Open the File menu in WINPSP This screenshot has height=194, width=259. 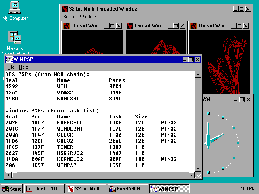[11, 67]
